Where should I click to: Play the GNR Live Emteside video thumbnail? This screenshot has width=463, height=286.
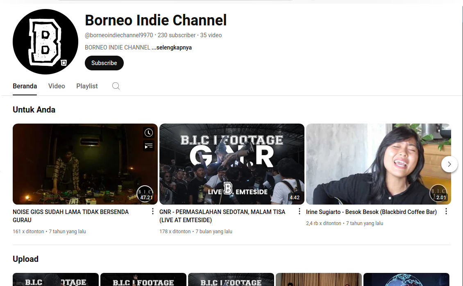coord(231,164)
